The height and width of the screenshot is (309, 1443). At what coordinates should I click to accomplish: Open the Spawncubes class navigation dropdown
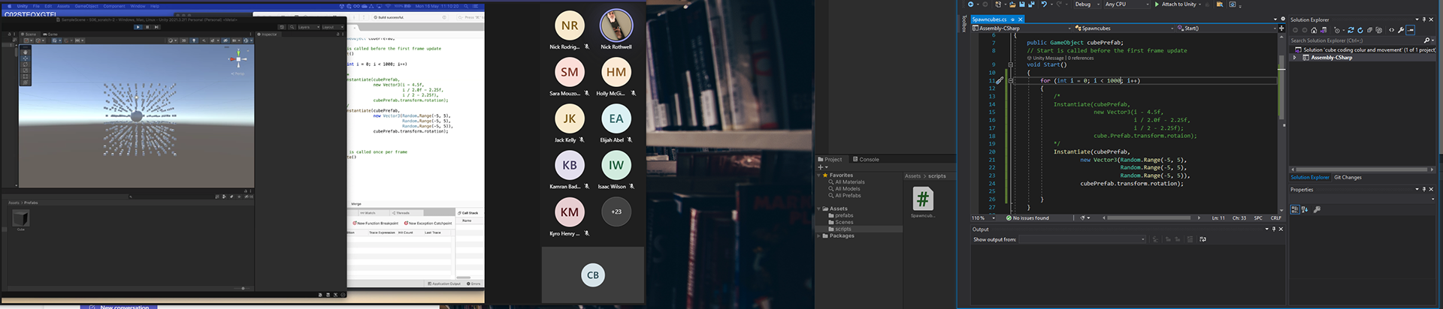pos(1124,28)
